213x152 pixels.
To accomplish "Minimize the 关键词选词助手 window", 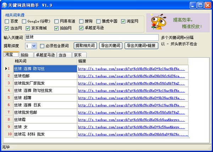I will click(193, 5).
